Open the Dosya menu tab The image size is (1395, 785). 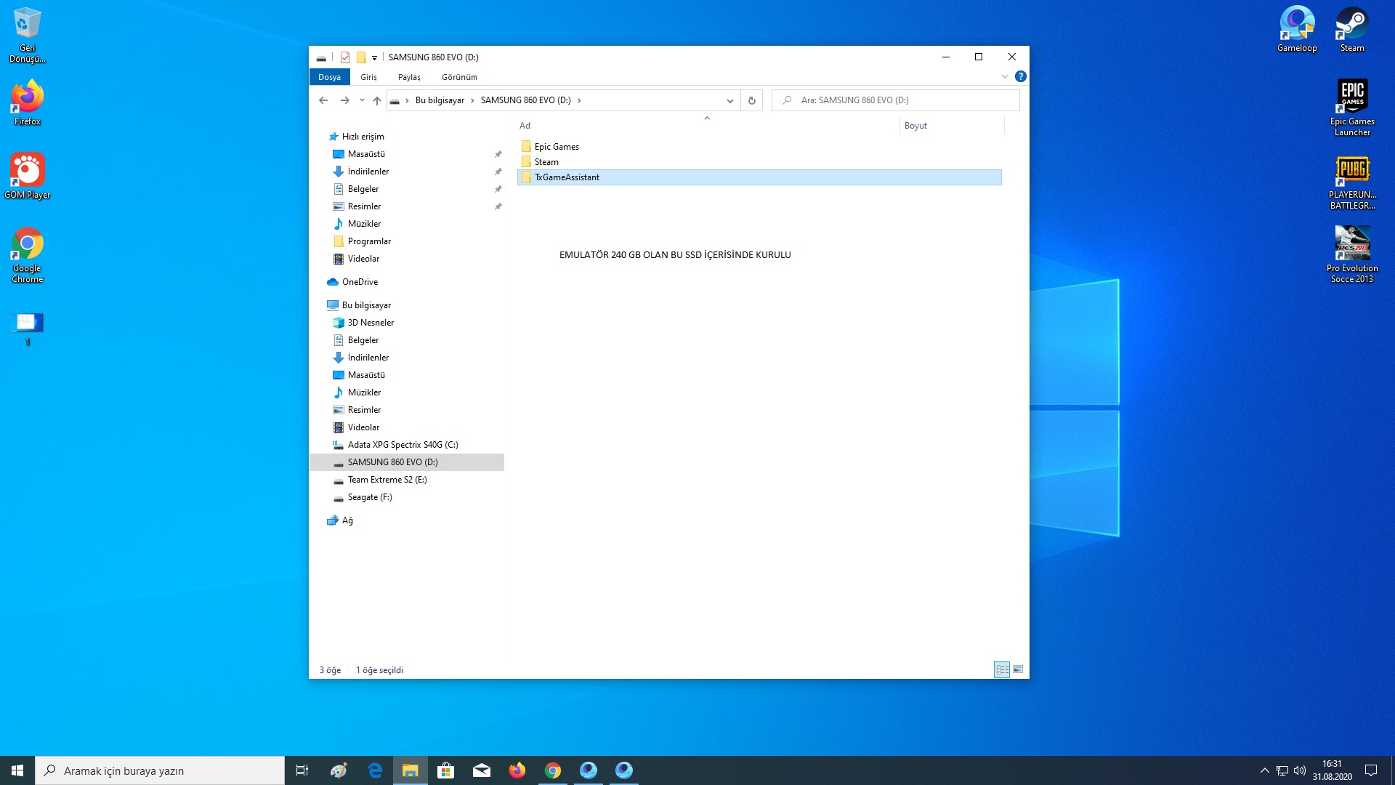pos(329,77)
